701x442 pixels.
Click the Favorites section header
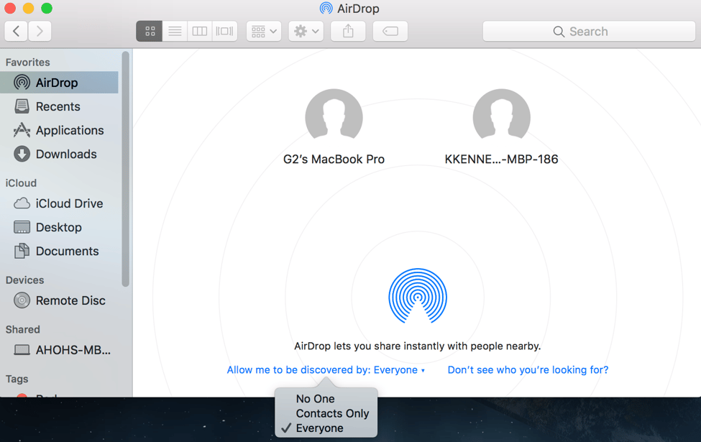pyautogui.click(x=28, y=62)
